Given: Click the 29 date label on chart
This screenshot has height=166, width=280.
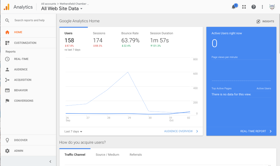Looking at the screenshot, I should (130, 118).
